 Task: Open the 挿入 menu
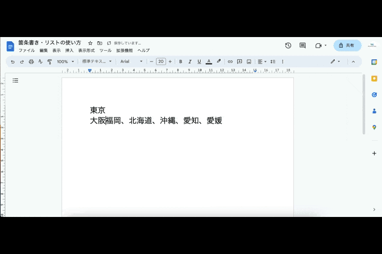tap(70, 51)
